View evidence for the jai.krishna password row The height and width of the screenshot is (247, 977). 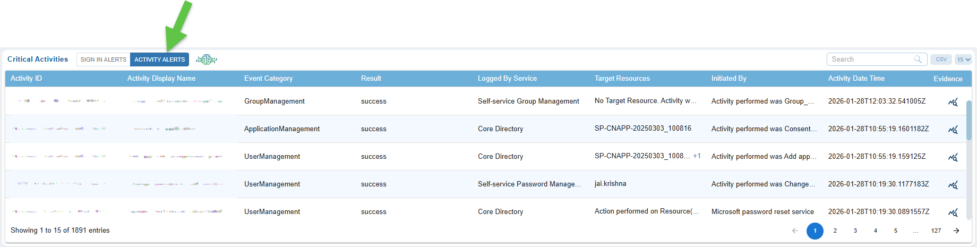953,185
